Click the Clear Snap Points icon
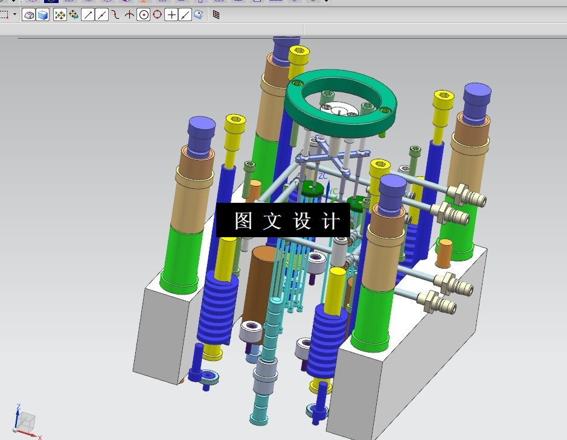This screenshot has height=440, width=567. tap(74, 15)
